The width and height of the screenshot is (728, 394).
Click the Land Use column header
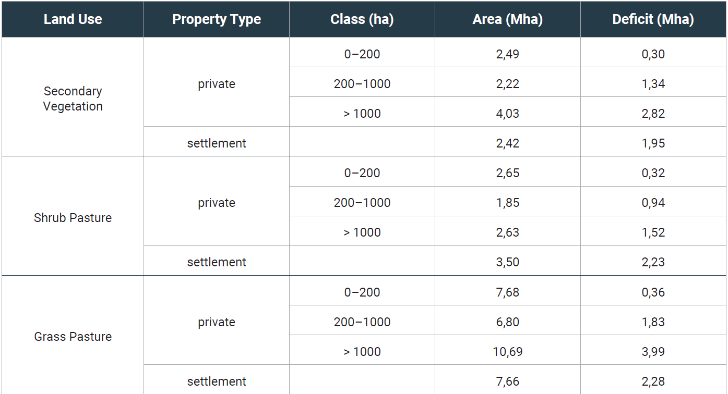[x=73, y=19]
